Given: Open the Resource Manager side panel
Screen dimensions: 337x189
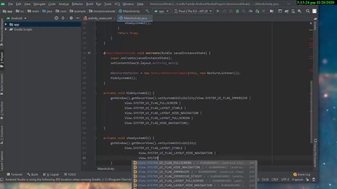Looking at the screenshot, I should click(2, 31).
